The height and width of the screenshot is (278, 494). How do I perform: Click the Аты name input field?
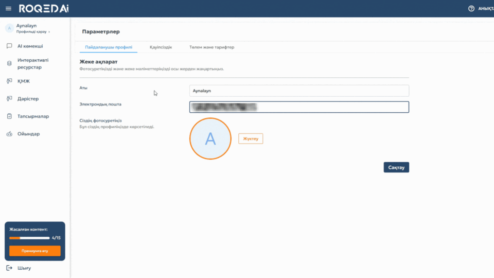(x=299, y=91)
